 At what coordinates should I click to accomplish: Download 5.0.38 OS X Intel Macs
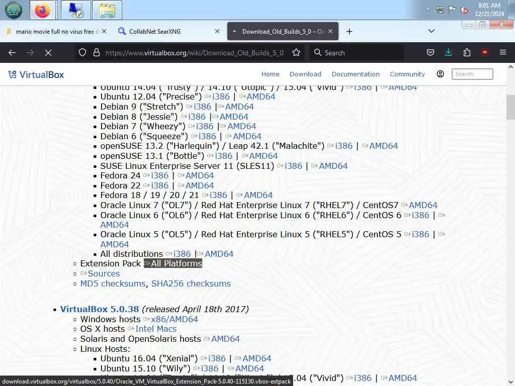[x=156, y=329]
